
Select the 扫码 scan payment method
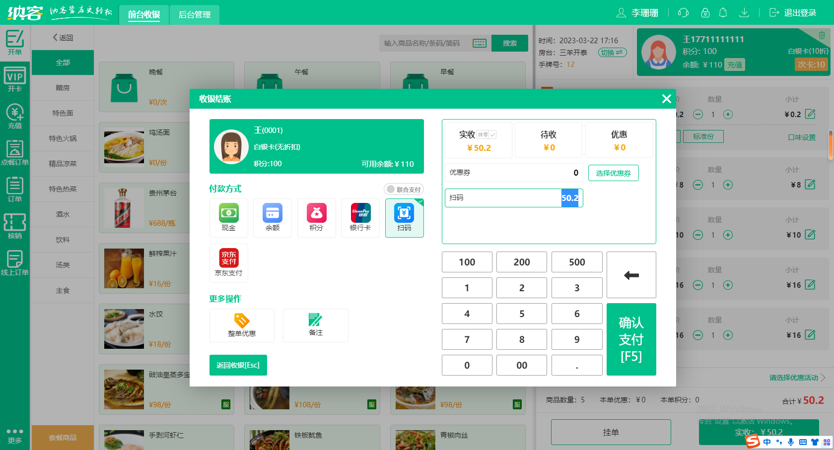404,218
